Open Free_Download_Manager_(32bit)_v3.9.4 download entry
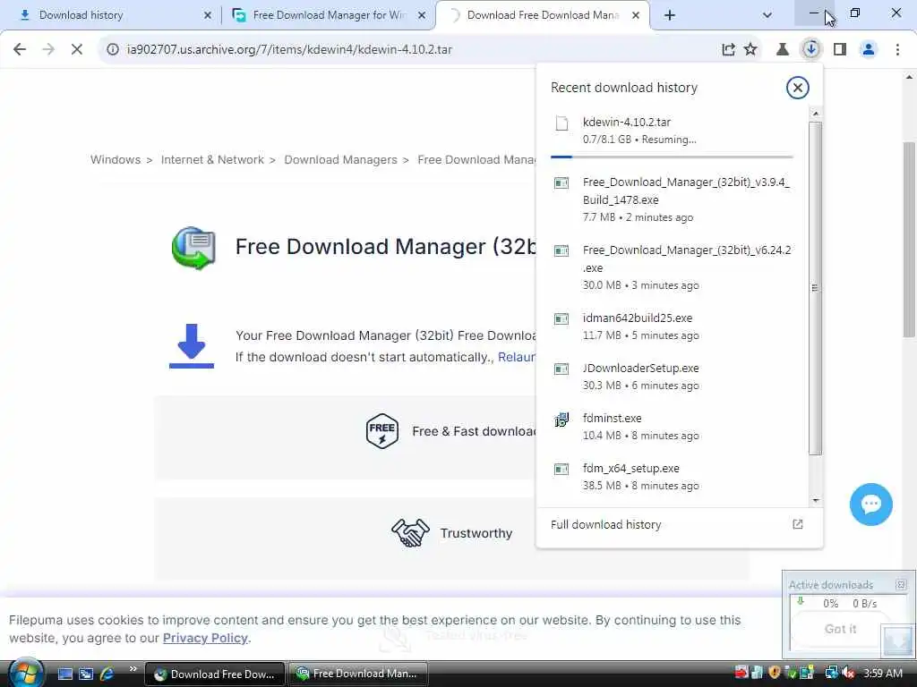917x687 pixels. [x=672, y=199]
